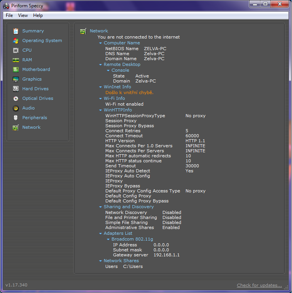
Task: Open the Help menu
Action: tap(38, 15)
